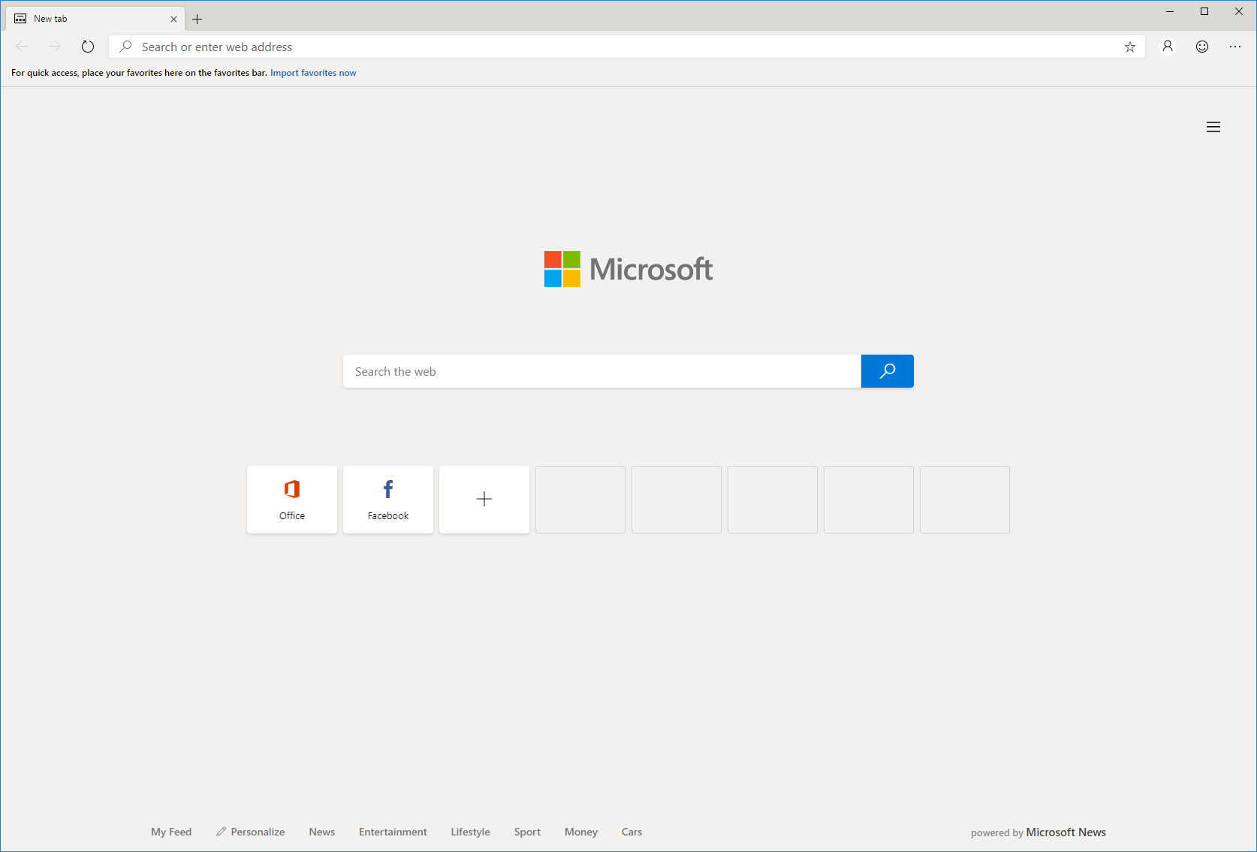Click the address bar search magnifier icon
Image resolution: width=1257 pixels, height=852 pixels.
tap(126, 47)
